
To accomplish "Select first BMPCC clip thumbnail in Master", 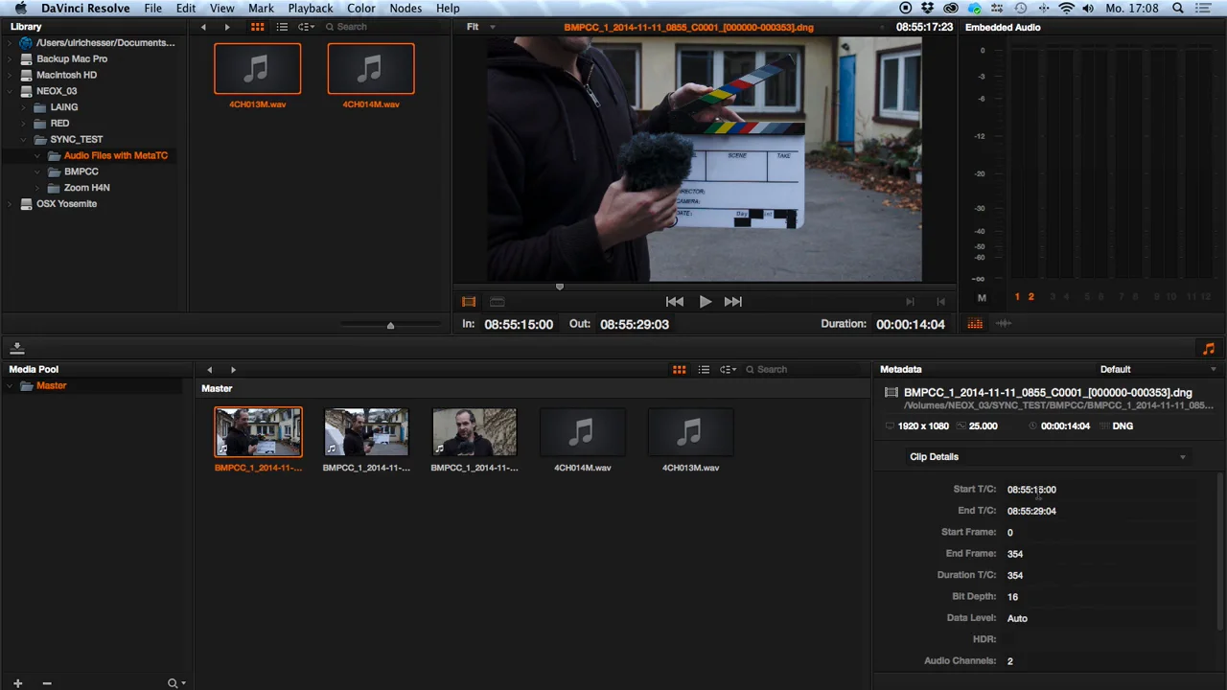I will (x=258, y=432).
